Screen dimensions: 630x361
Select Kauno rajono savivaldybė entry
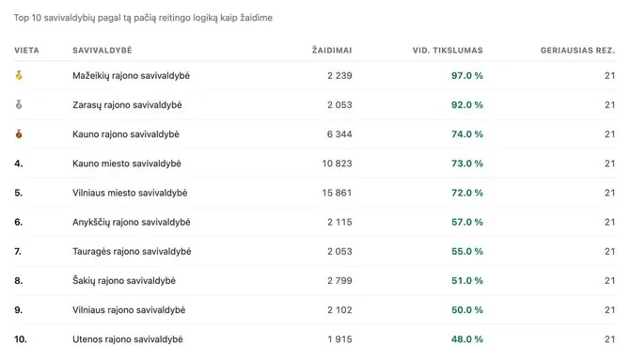126,134
